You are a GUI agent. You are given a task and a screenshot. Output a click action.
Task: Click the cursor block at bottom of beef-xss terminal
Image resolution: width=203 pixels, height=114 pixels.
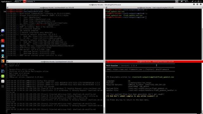click(x=7, y=57)
